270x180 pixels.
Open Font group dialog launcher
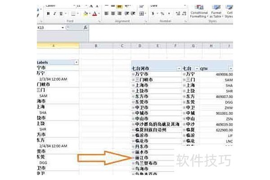pos(99,22)
